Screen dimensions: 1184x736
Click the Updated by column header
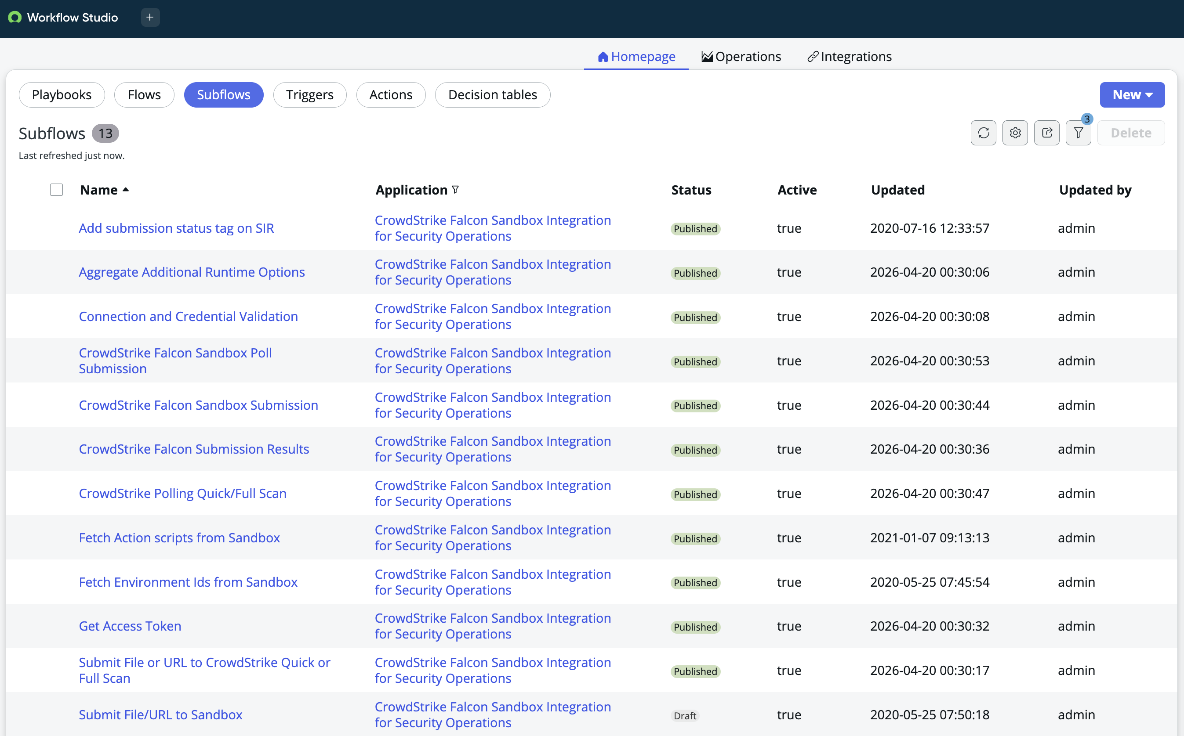click(1095, 190)
